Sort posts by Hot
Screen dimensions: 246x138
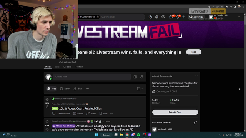[52, 89]
